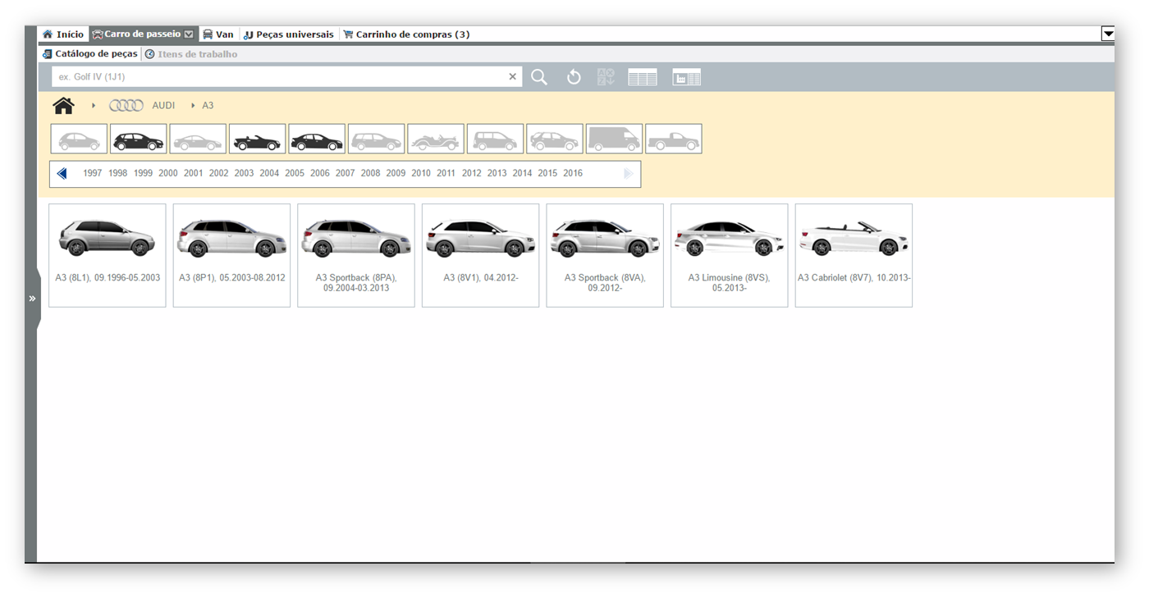Click the magnifying glass search icon
Viewport: 1149px width, 598px height.
coord(539,77)
